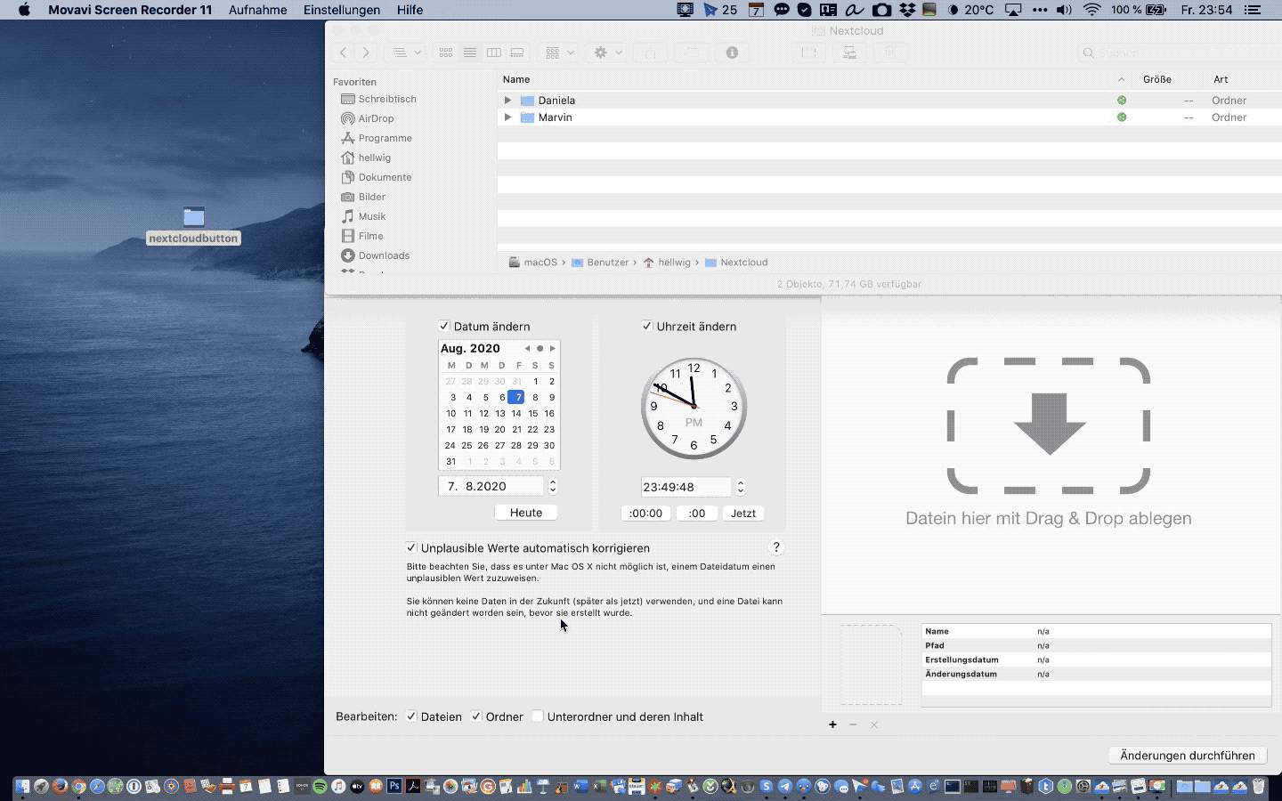Expand the Daniela folder disclosure triangle
Screen dimensions: 1282x801
coord(507,100)
